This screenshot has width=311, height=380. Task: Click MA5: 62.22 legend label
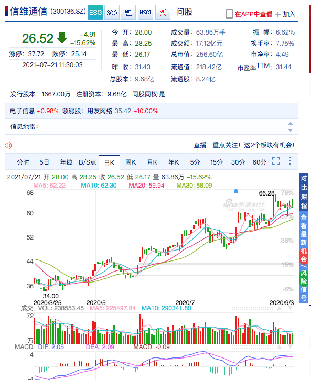pos(49,186)
